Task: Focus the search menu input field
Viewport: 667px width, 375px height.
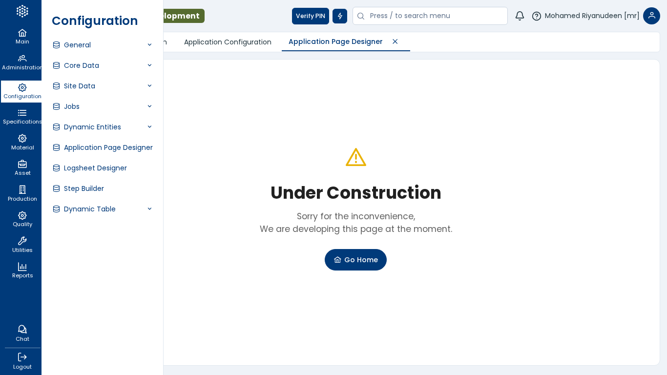Action: click(435, 16)
